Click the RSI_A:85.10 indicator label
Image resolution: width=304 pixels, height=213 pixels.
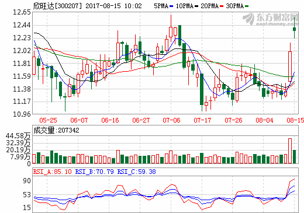coord(52,172)
